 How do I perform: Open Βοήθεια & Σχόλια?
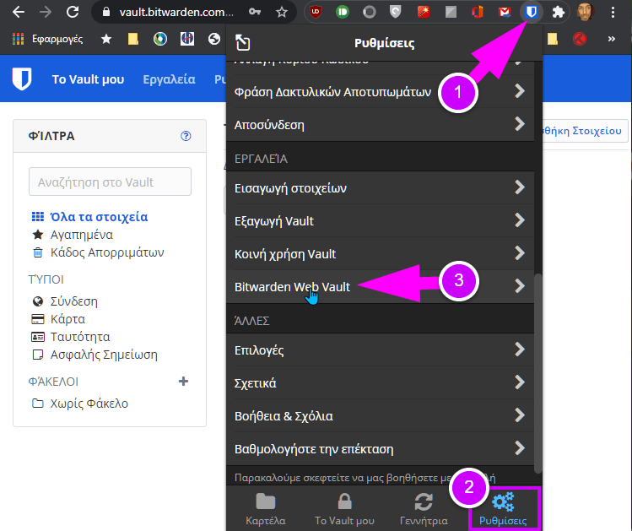coord(380,415)
